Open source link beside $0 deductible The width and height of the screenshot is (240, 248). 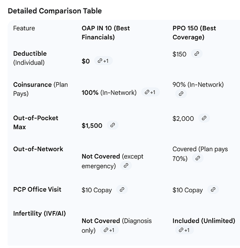point(103,61)
